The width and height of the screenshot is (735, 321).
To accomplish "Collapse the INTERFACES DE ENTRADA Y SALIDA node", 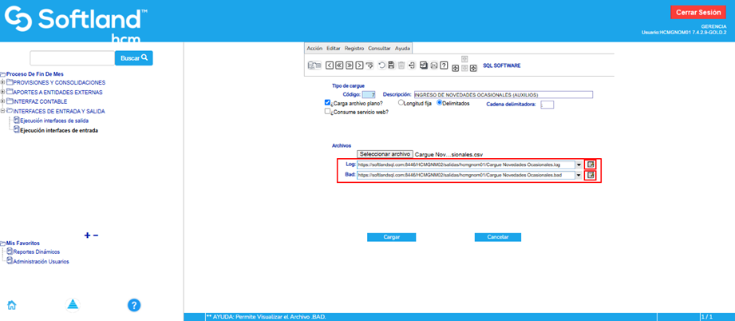I will [3, 111].
